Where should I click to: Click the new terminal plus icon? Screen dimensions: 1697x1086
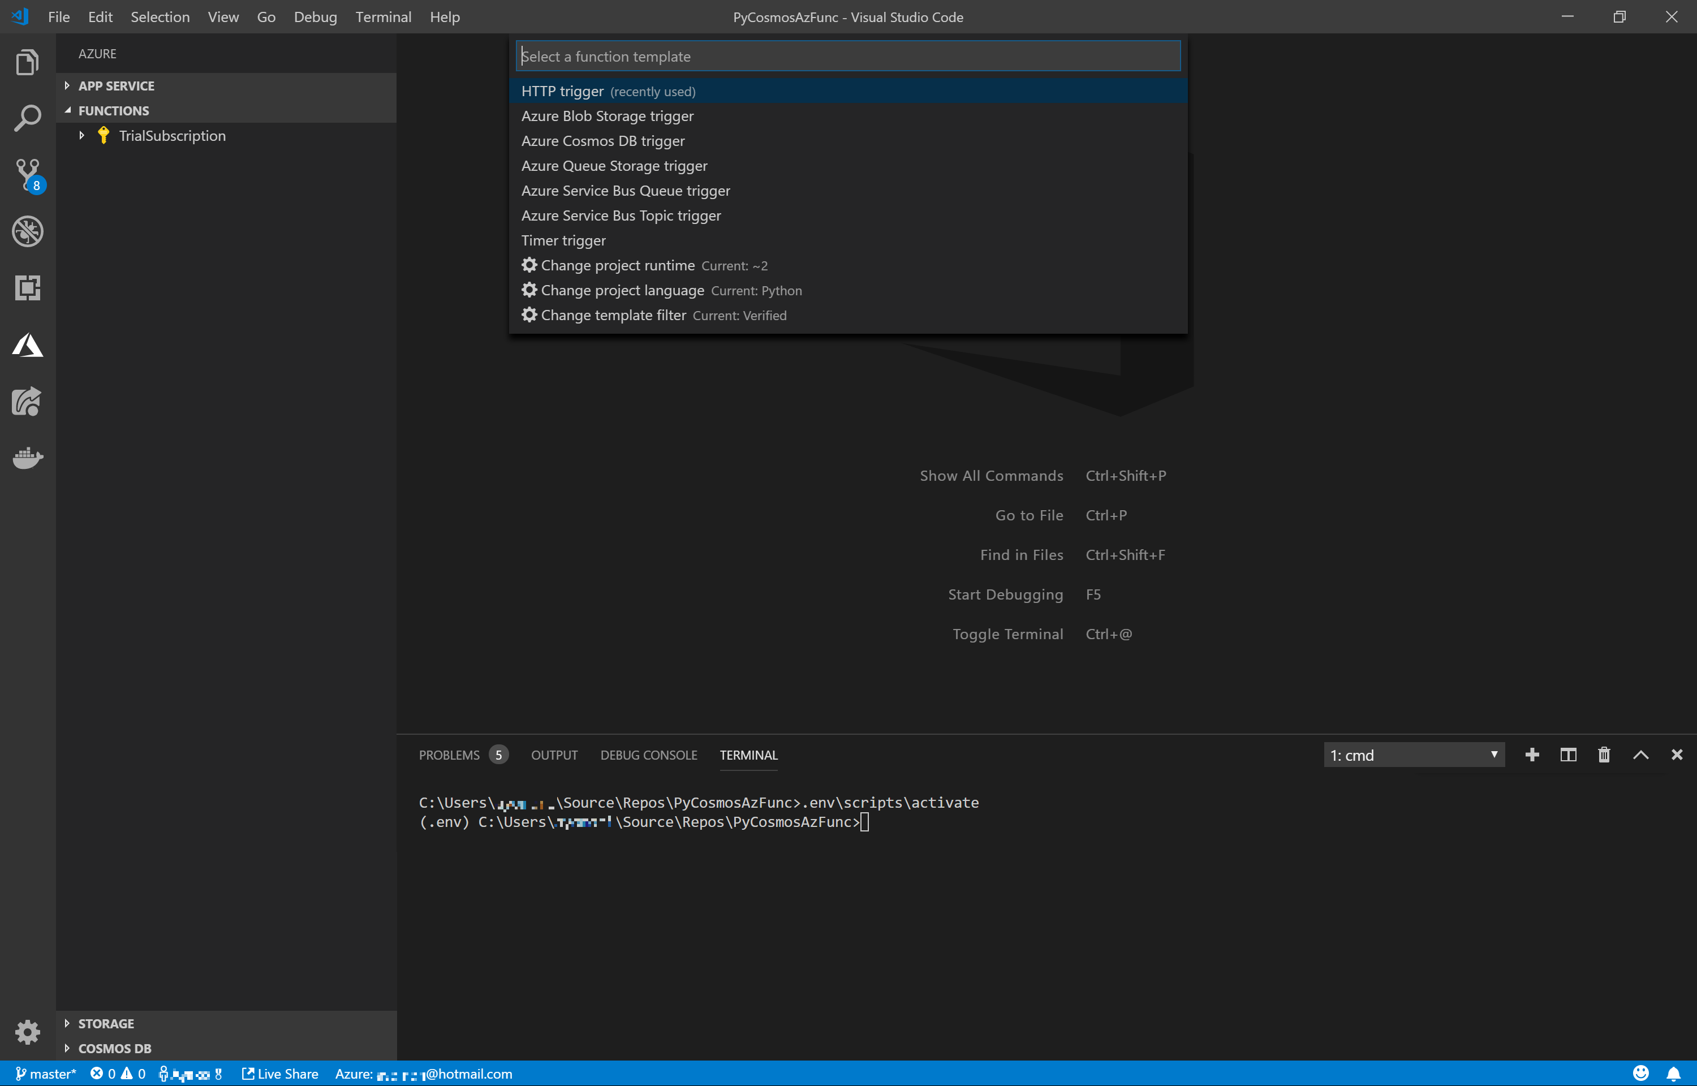[x=1531, y=755]
